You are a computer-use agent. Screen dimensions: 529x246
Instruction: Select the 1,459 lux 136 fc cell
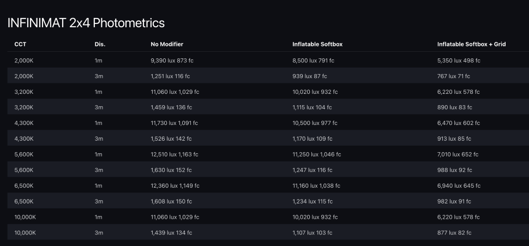pos(171,107)
